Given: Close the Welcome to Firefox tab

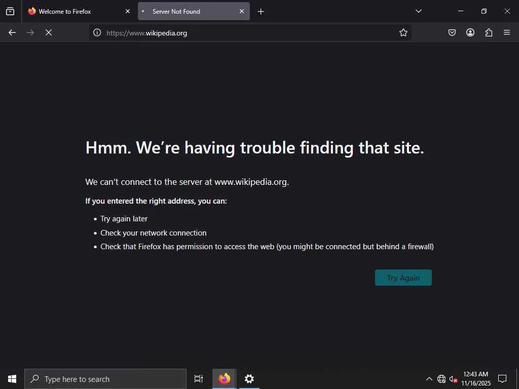Looking at the screenshot, I should point(128,11).
